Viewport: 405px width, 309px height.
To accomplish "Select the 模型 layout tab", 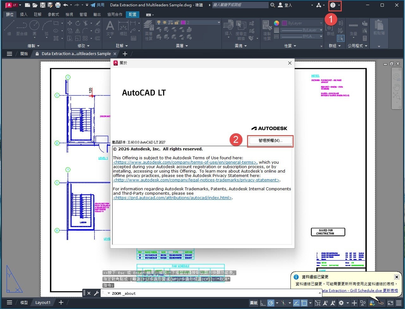I will tap(24, 303).
